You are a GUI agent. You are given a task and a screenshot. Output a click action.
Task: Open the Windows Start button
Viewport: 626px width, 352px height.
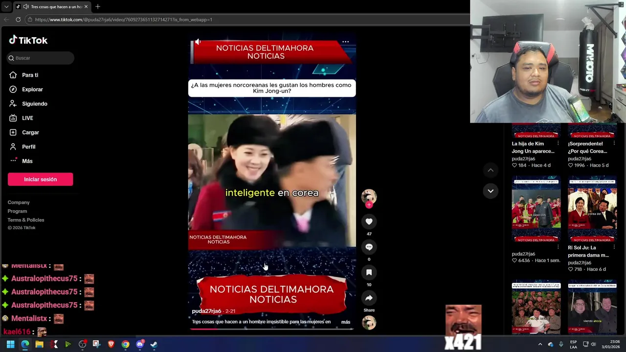coord(10,344)
